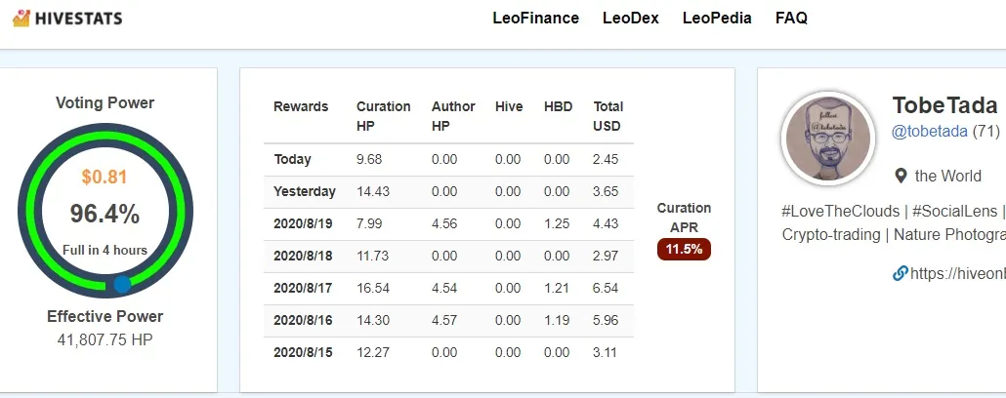This screenshot has width=1006, height=398.
Task: Click curation value 12.27
Action: tap(373, 352)
